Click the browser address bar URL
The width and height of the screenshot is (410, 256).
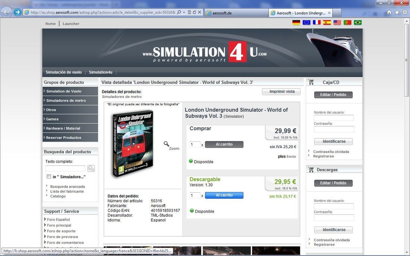103,12
